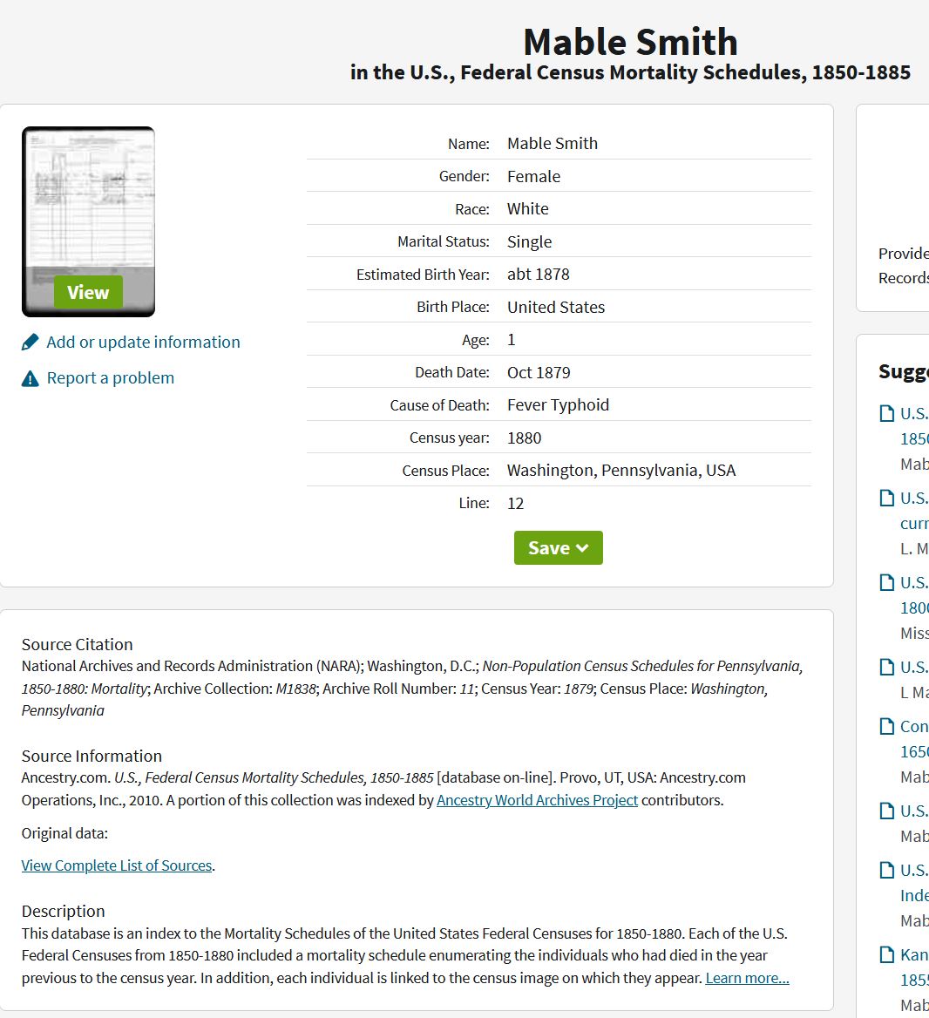The width and height of the screenshot is (929, 1018).
Task: Click the third suggested record document icon
Action: (x=887, y=582)
